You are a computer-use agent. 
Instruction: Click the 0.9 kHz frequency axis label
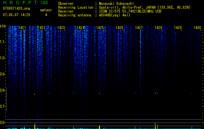coord(3,74)
